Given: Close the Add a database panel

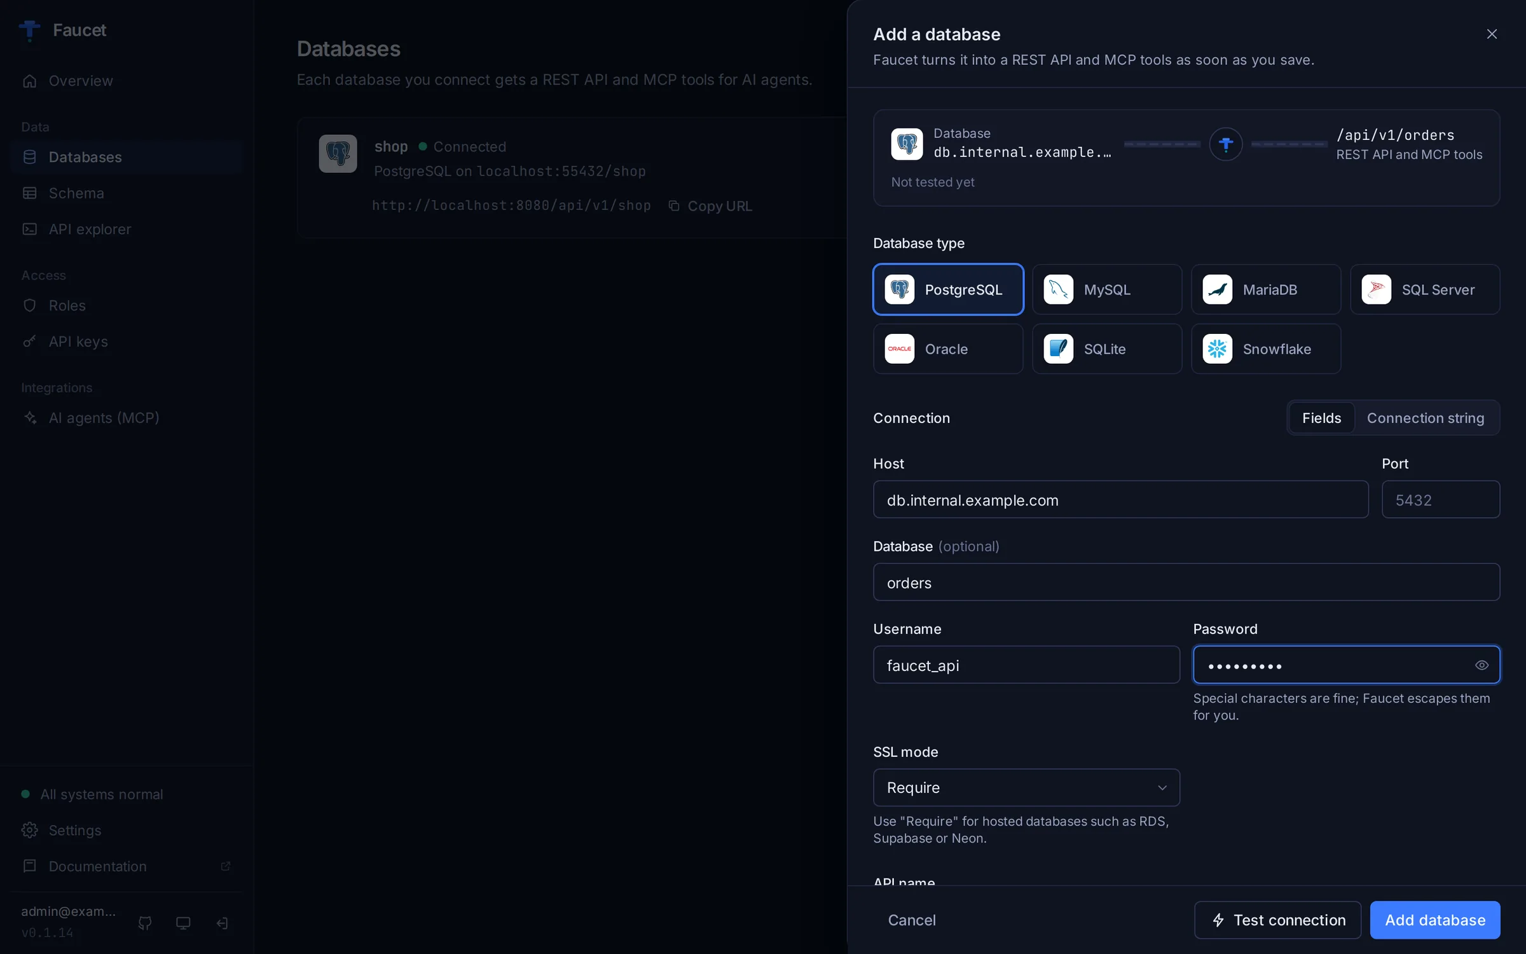Looking at the screenshot, I should [1492, 34].
